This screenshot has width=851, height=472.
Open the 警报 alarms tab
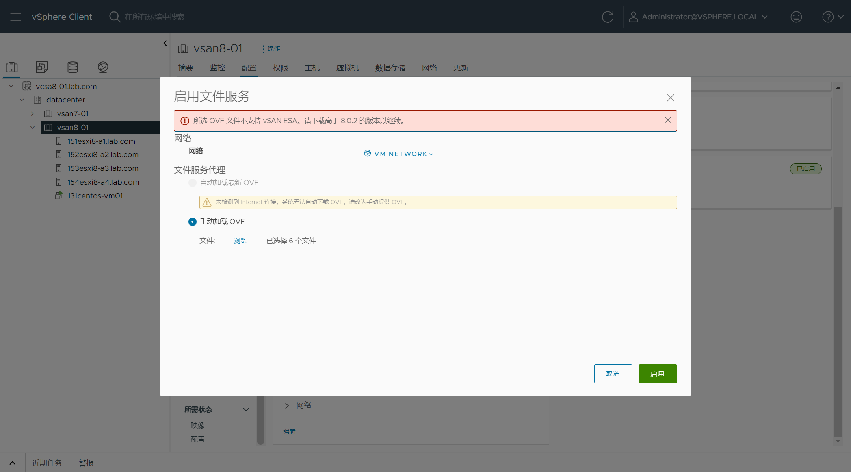[x=86, y=463]
